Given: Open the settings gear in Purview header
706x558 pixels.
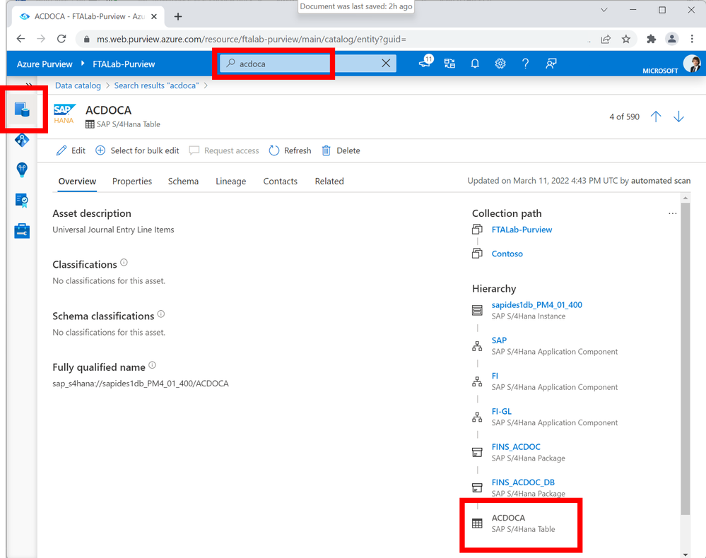Looking at the screenshot, I should (500, 64).
